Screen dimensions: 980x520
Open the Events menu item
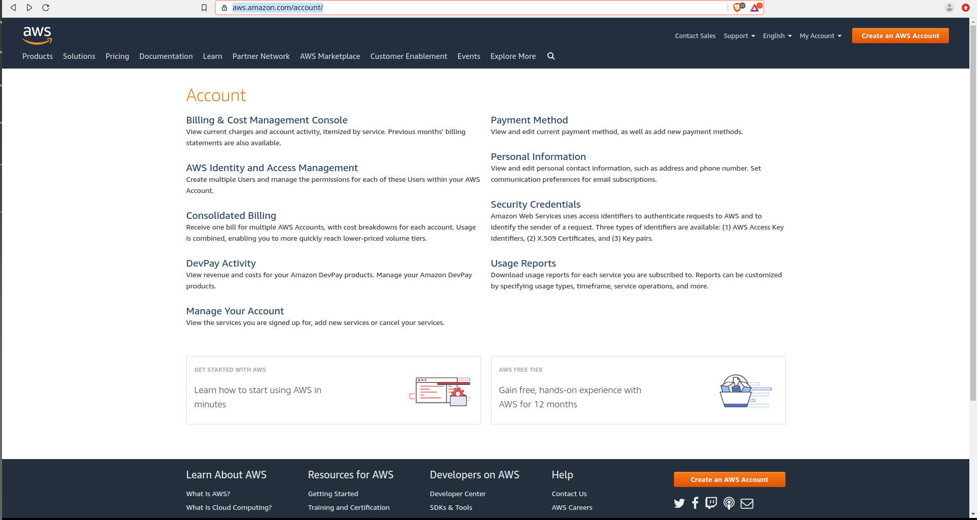(469, 56)
